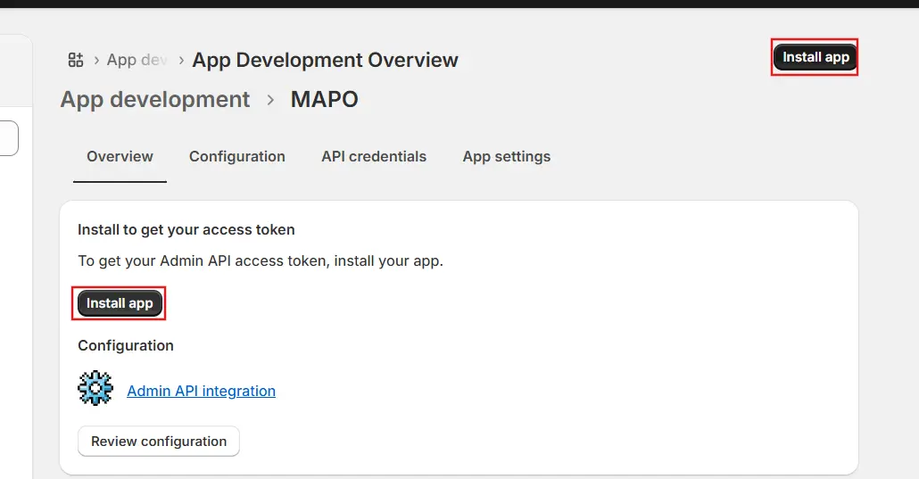Screen dimensions: 919x479
Task: Select the App Development Overview breadcrumb title
Action: point(325,60)
